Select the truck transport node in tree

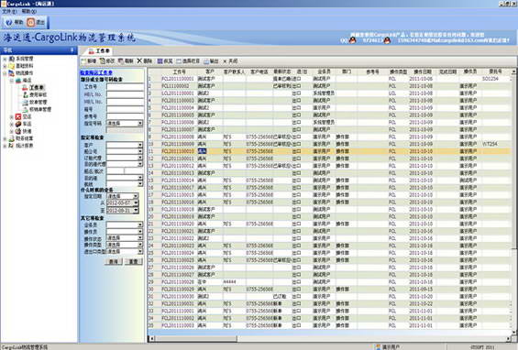point(24,124)
